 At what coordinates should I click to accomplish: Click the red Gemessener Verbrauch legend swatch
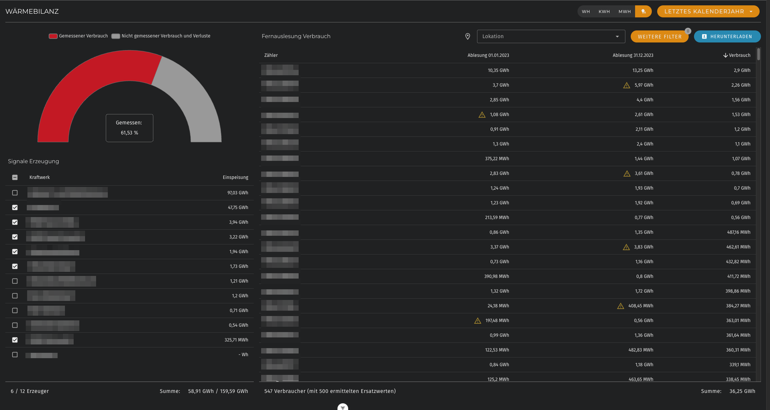tap(53, 36)
